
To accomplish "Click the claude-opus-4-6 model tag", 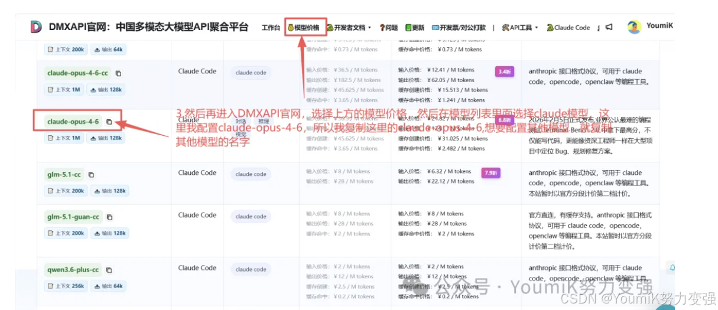I will pyautogui.click(x=73, y=122).
